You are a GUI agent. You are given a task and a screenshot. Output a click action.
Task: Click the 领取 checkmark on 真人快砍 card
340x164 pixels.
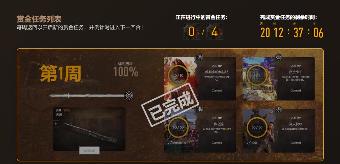(249, 143)
